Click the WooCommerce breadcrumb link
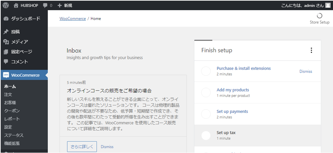This screenshot has height=153, width=333. [x=73, y=18]
